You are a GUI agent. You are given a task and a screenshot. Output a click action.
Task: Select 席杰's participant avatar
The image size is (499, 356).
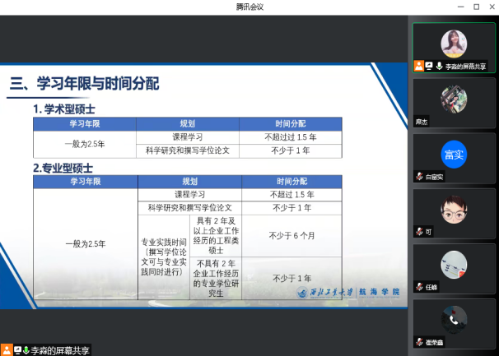click(x=455, y=99)
